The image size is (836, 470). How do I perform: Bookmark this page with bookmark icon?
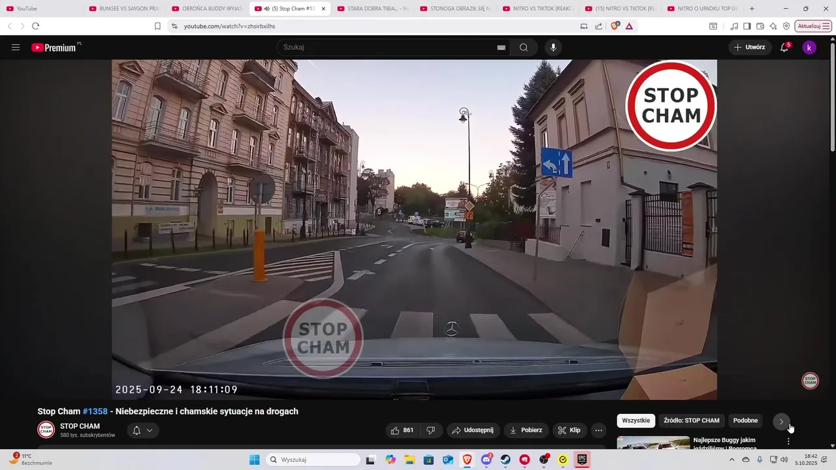tap(157, 26)
